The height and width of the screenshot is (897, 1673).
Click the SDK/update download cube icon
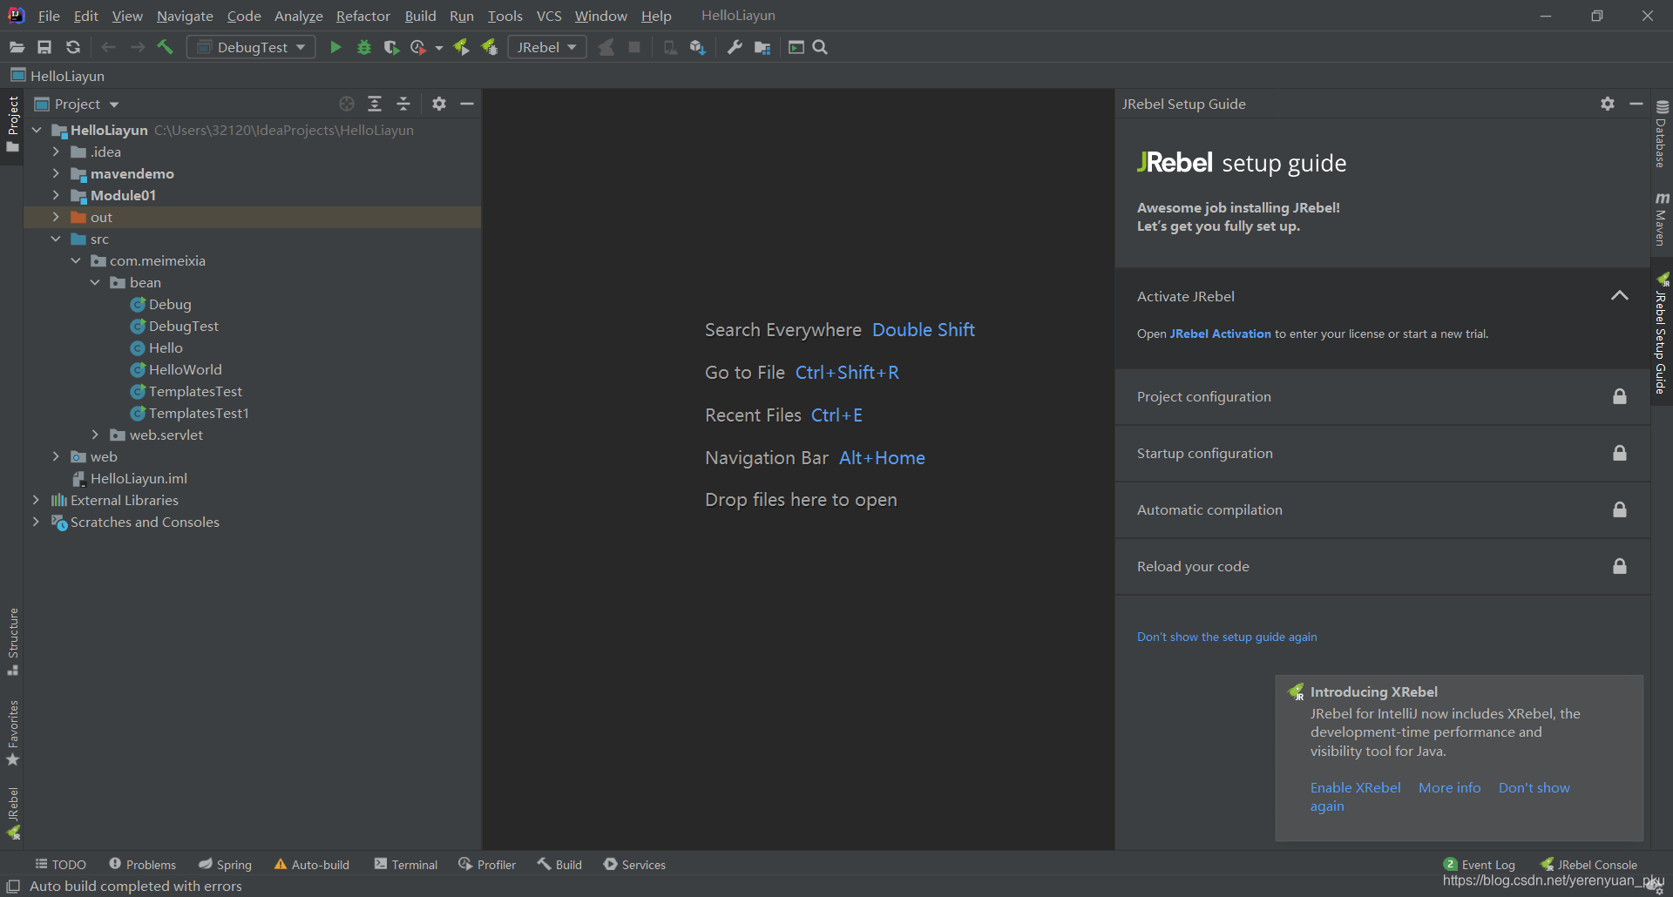pos(697,47)
